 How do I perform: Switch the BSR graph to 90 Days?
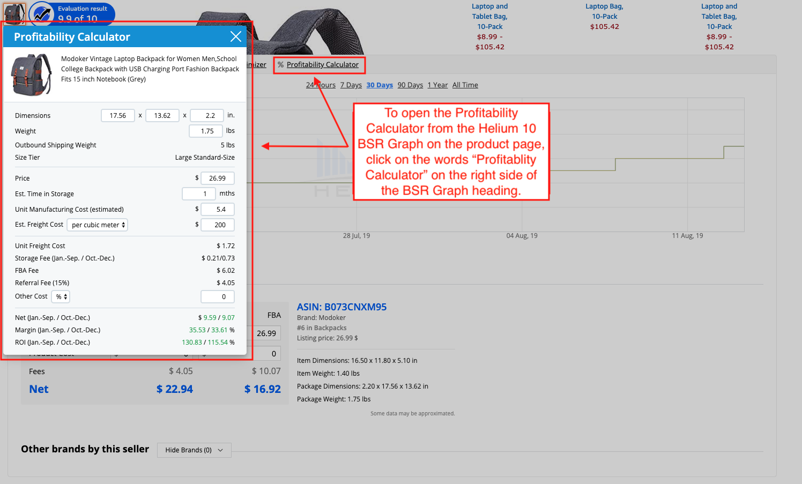tap(410, 85)
